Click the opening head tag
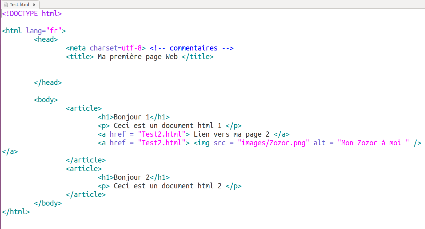Viewport: 425px width, 229px height. pos(46,39)
